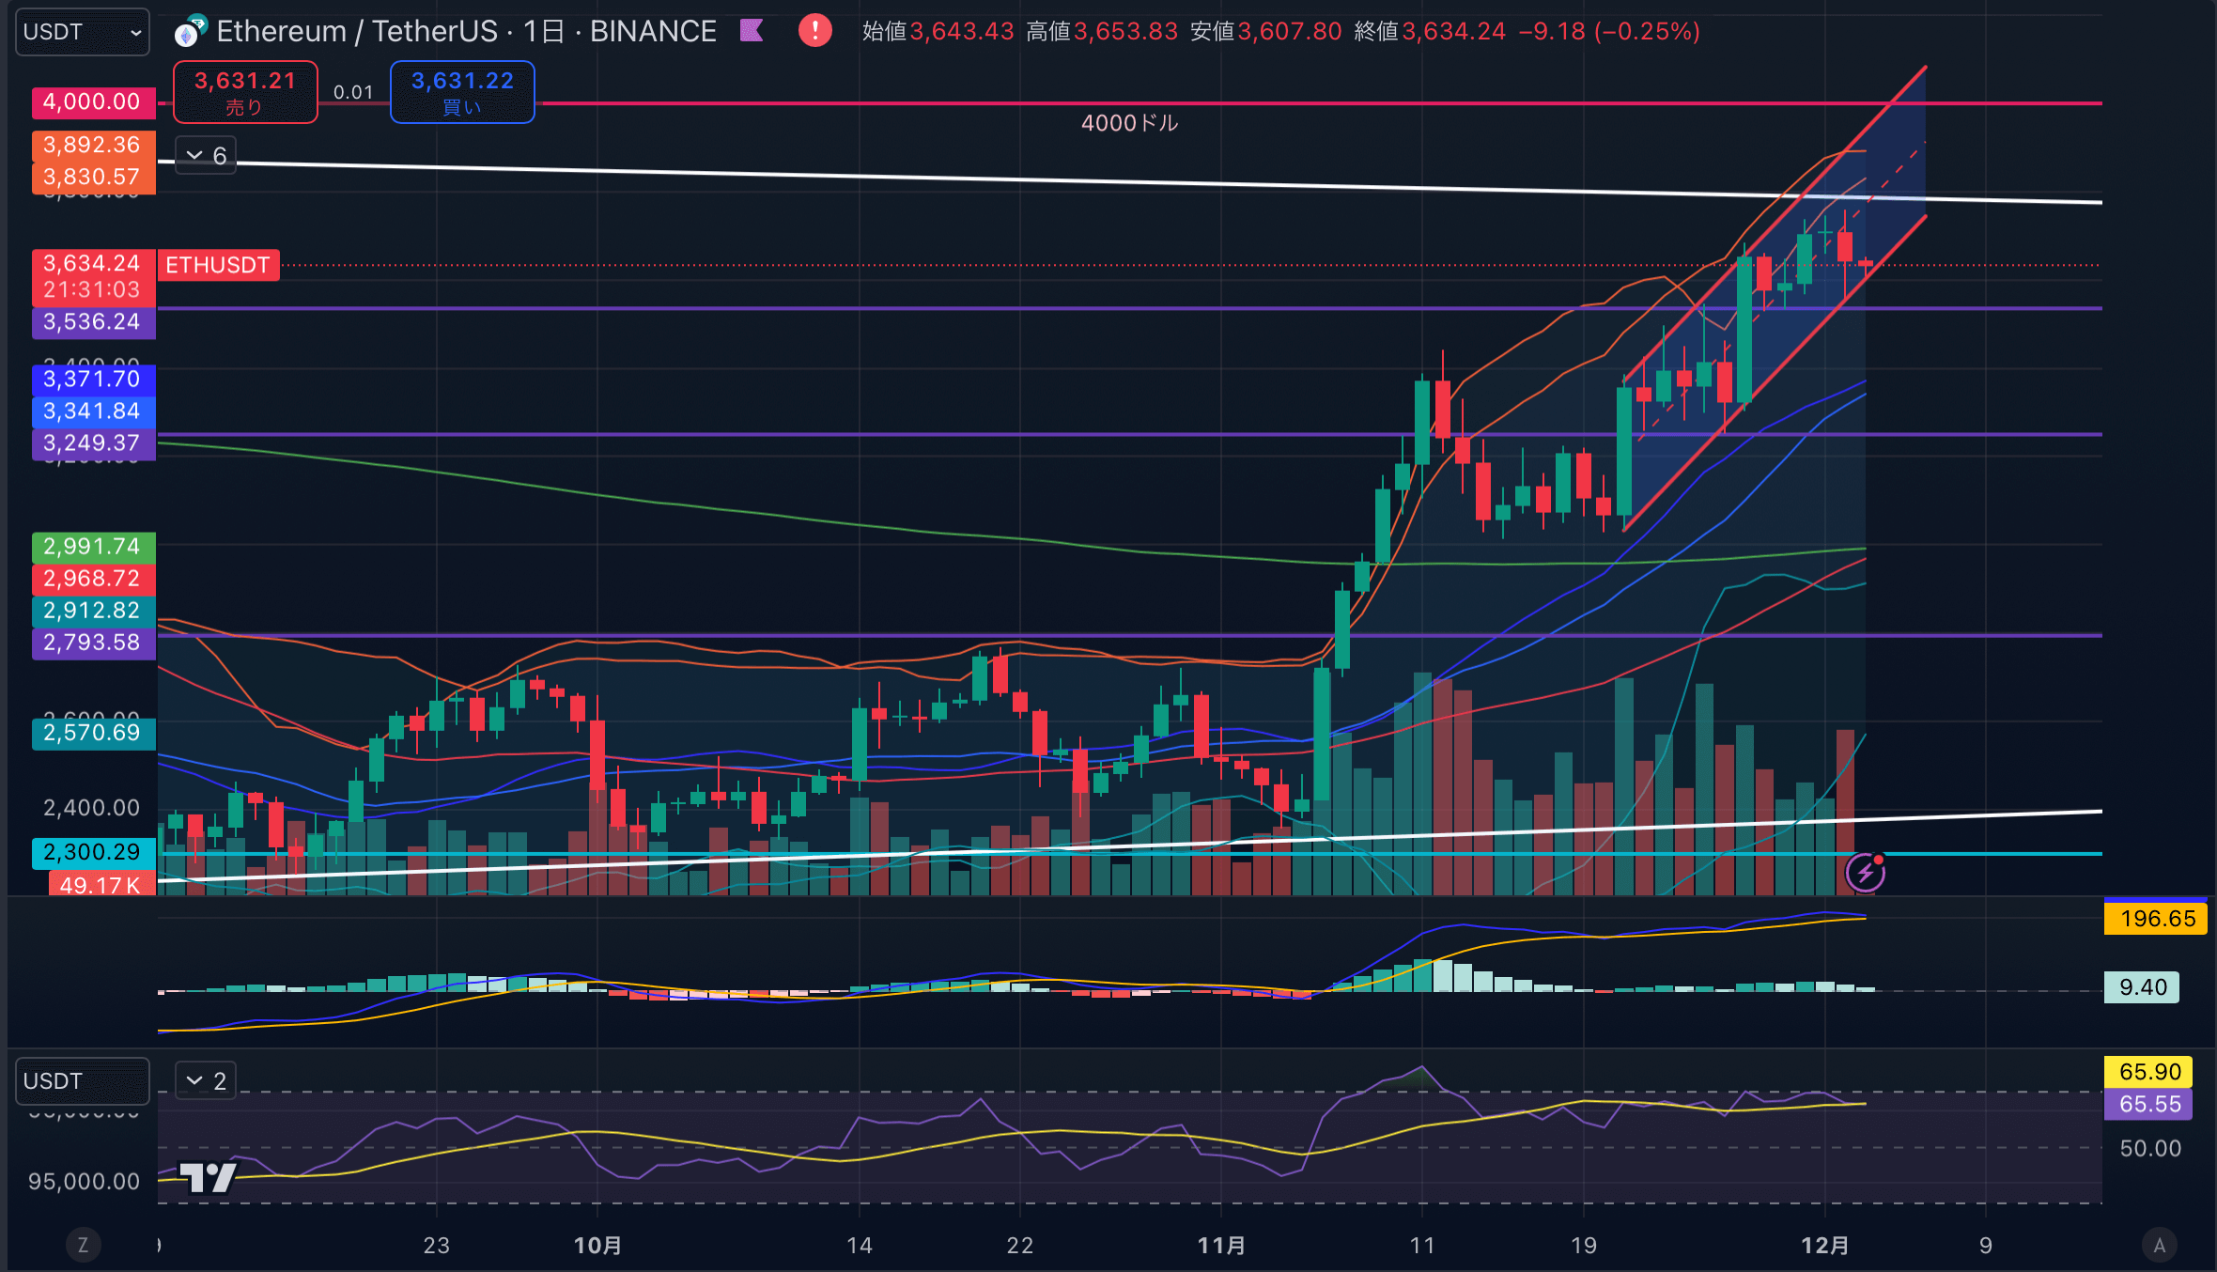This screenshot has width=2217, height=1272.
Task: Click the 3,371.70 blue price label
Action: pos(94,380)
